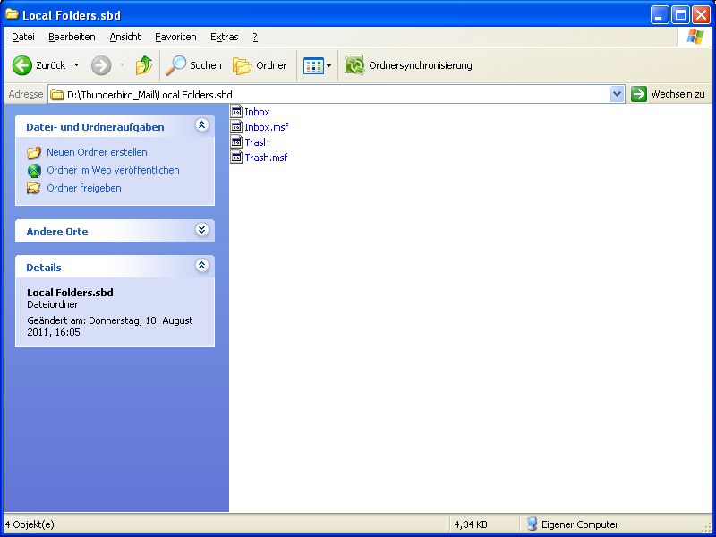This screenshot has width=716, height=537.
Task: Expand the Andere Orte panel
Action: point(201,231)
